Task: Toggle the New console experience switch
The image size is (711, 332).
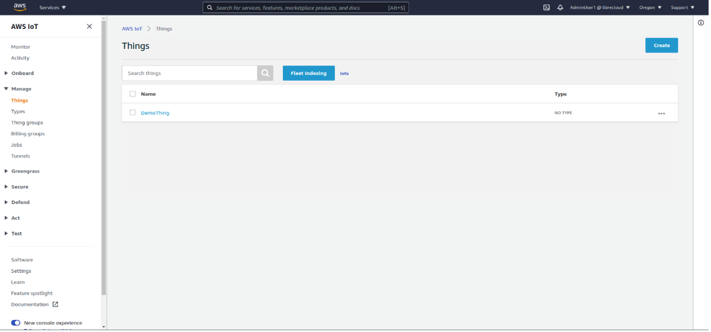Action: [16, 323]
